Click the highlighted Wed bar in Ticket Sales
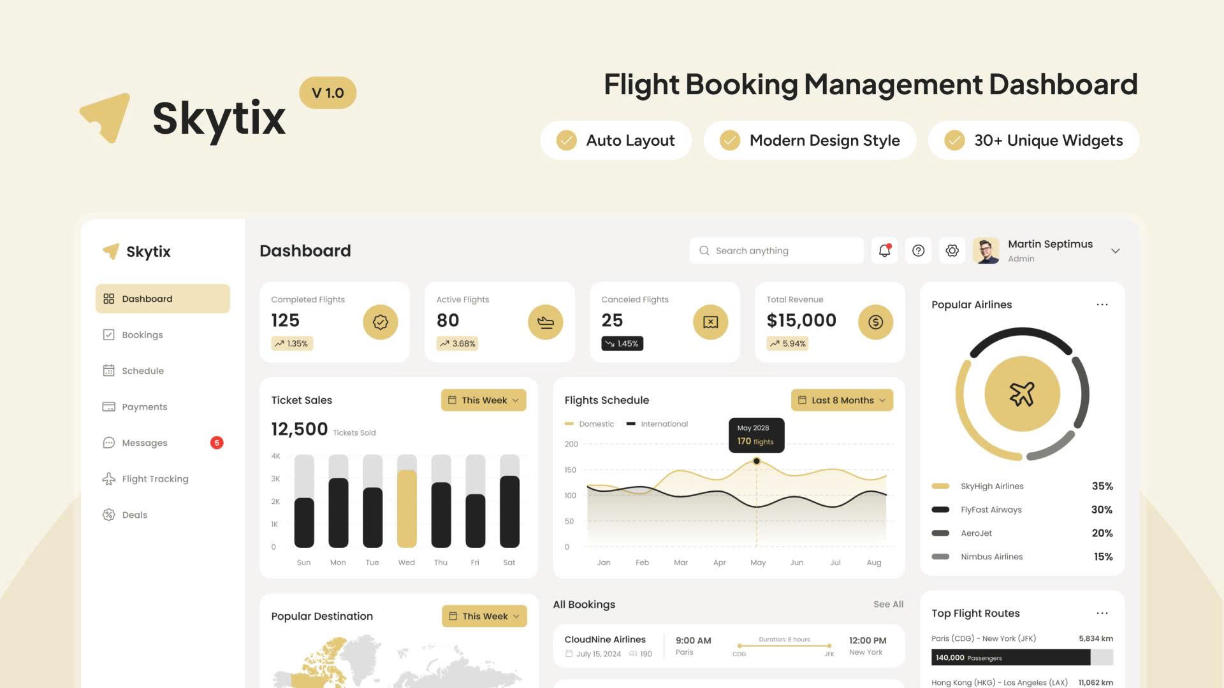 coord(407,508)
